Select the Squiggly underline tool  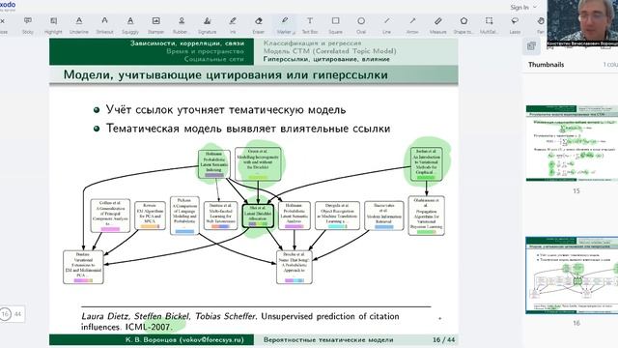click(130, 25)
